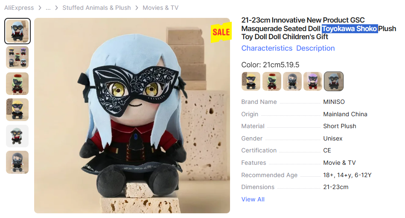The image size is (405, 218).
Task: Expand all specs with View All
Action: click(x=253, y=199)
